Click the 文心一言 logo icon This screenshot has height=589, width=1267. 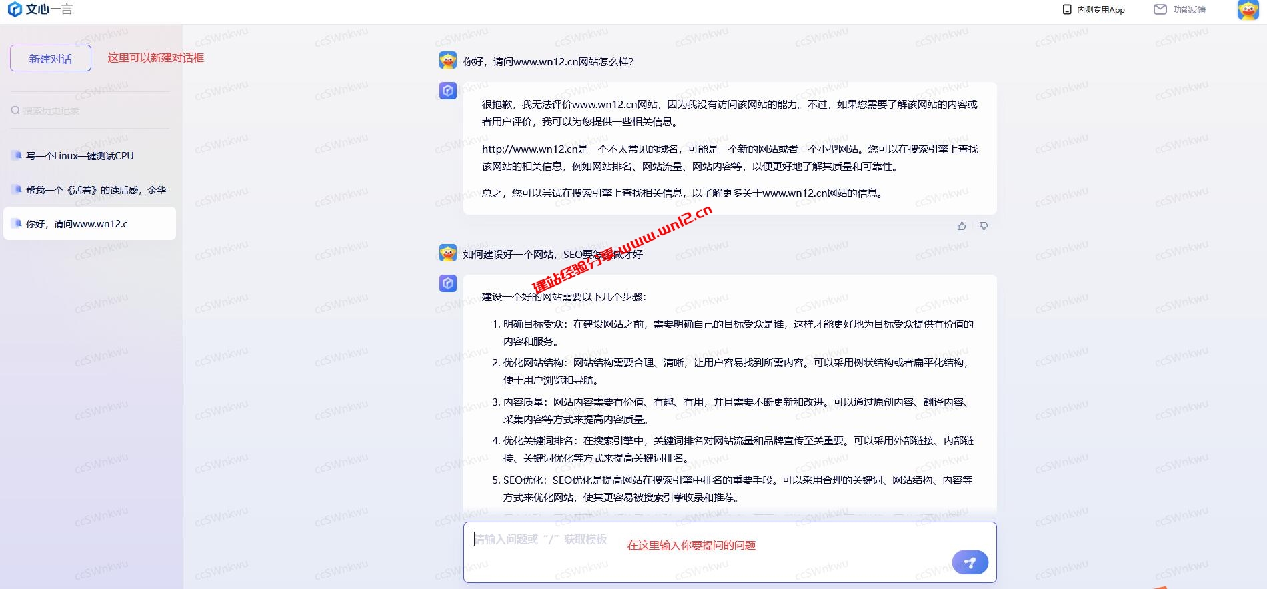[15, 9]
